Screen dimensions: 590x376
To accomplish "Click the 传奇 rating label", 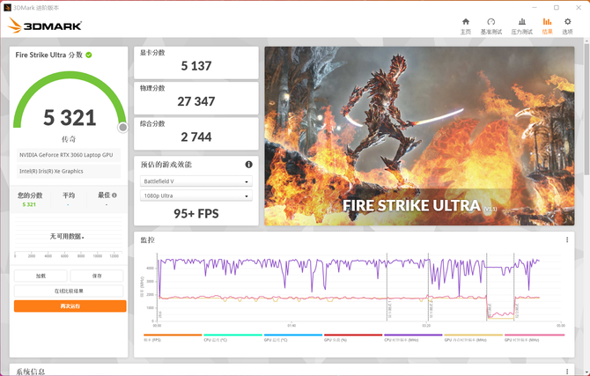I will (69, 139).
